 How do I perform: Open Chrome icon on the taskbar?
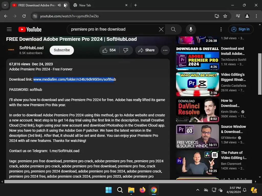(x=154, y=190)
